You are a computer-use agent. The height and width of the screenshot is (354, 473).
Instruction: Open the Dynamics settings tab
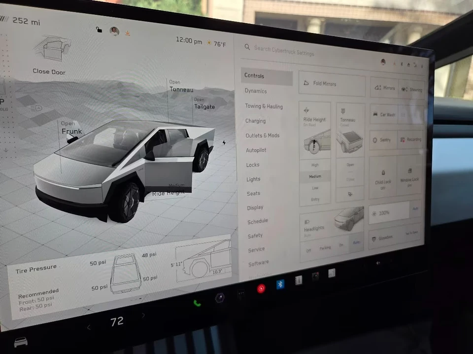[x=256, y=91]
